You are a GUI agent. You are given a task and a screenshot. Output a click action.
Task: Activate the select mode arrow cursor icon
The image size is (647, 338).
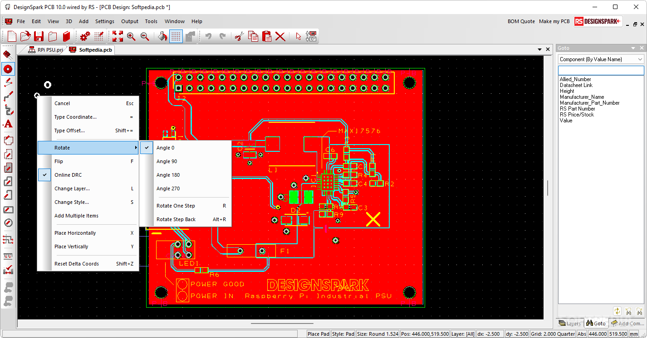pyautogui.click(x=299, y=36)
